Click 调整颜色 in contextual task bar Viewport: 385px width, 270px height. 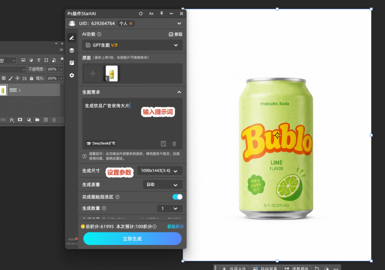(x=297, y=268)
